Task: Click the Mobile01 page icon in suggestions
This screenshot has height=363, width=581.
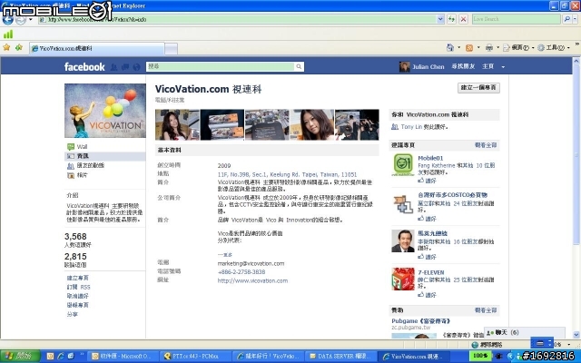Action: 403,164
